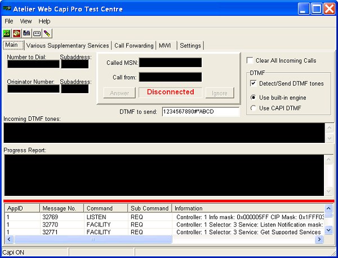Click the Sub Command column header
The image size is (338, 258).
pyautogui.click(x=150, y=208)
